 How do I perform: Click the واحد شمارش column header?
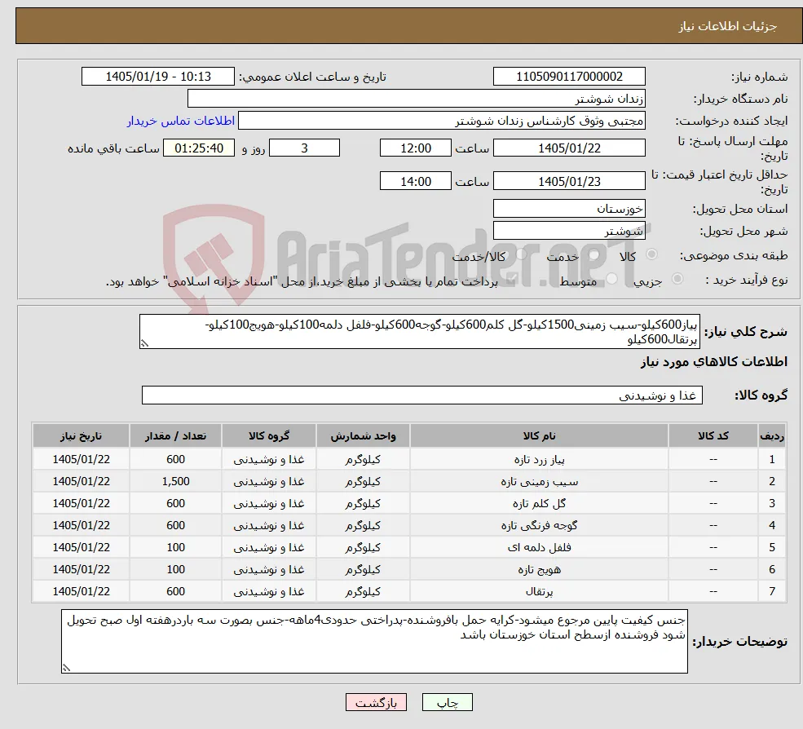coord(363,436)
